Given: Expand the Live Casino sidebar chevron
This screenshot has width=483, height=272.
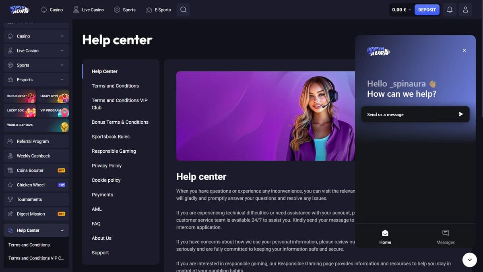Looking at the screenshot, I should (x=62, y=51).
